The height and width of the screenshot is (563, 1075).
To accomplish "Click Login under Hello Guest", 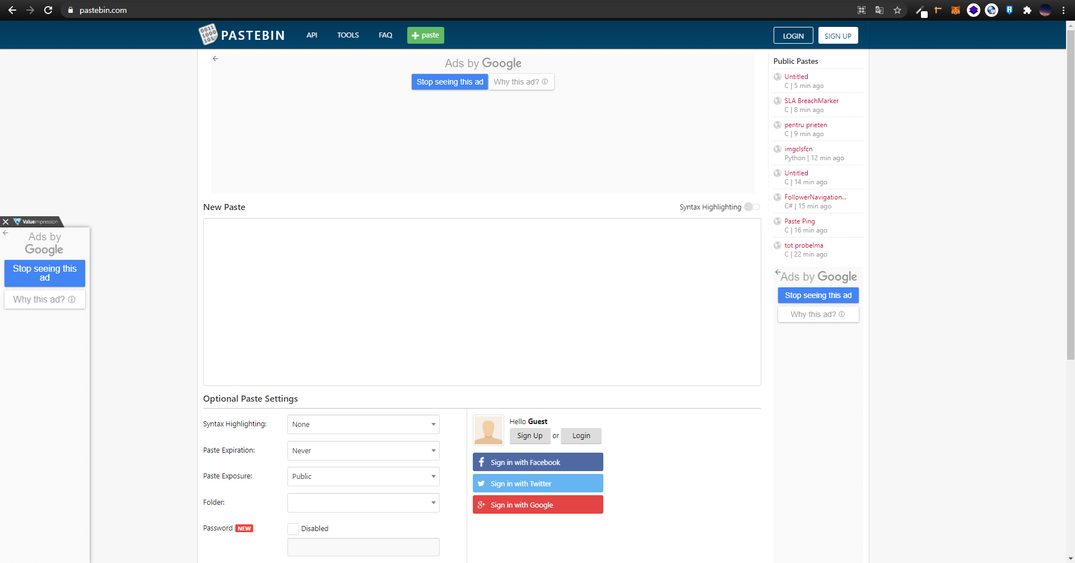I will pyautogui.click(x=581, y=436).
